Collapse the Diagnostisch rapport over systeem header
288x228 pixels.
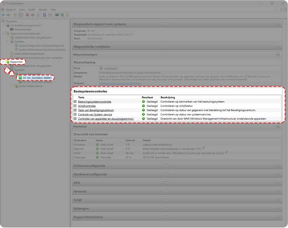[x=278, y=24]
